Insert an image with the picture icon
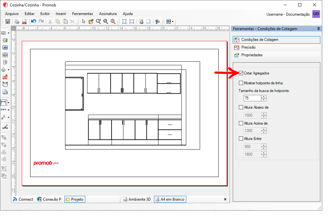Image resolution: width=328 pixels, height=216 pixels. (5, 41)
